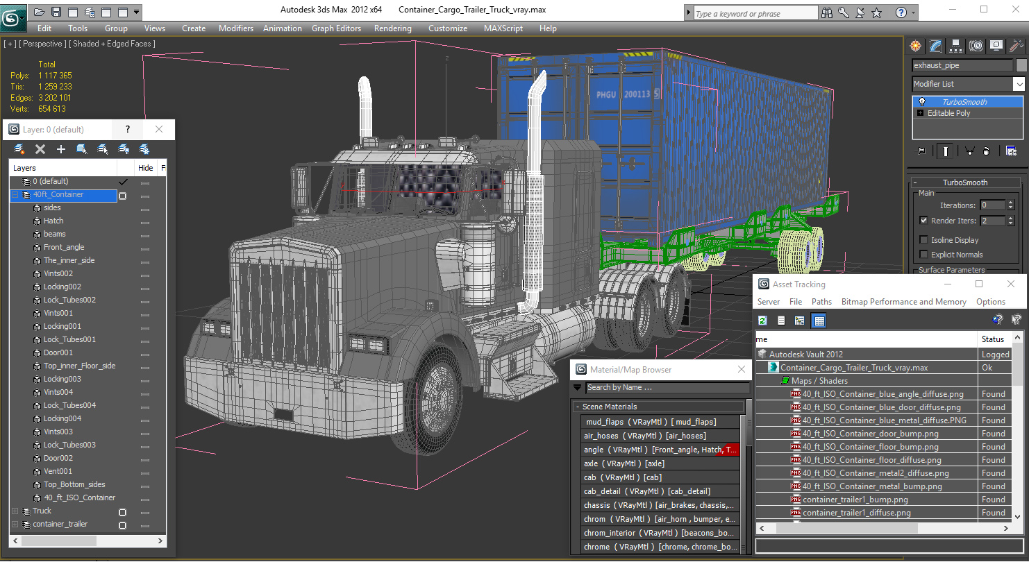Toggle current-layer box for Truck layer
The width and height of the screenshot is (1029, 562).
point(123,512)
